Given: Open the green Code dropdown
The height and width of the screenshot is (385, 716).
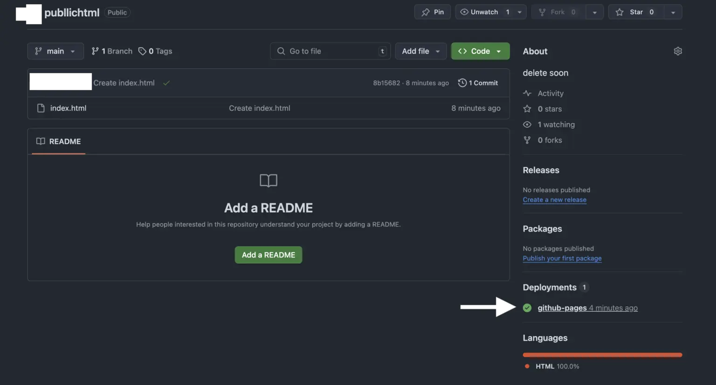Looking at the screenshot, I should pyautogui.click(x=480, y=51).
